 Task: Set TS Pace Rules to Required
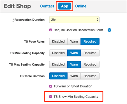90,41
